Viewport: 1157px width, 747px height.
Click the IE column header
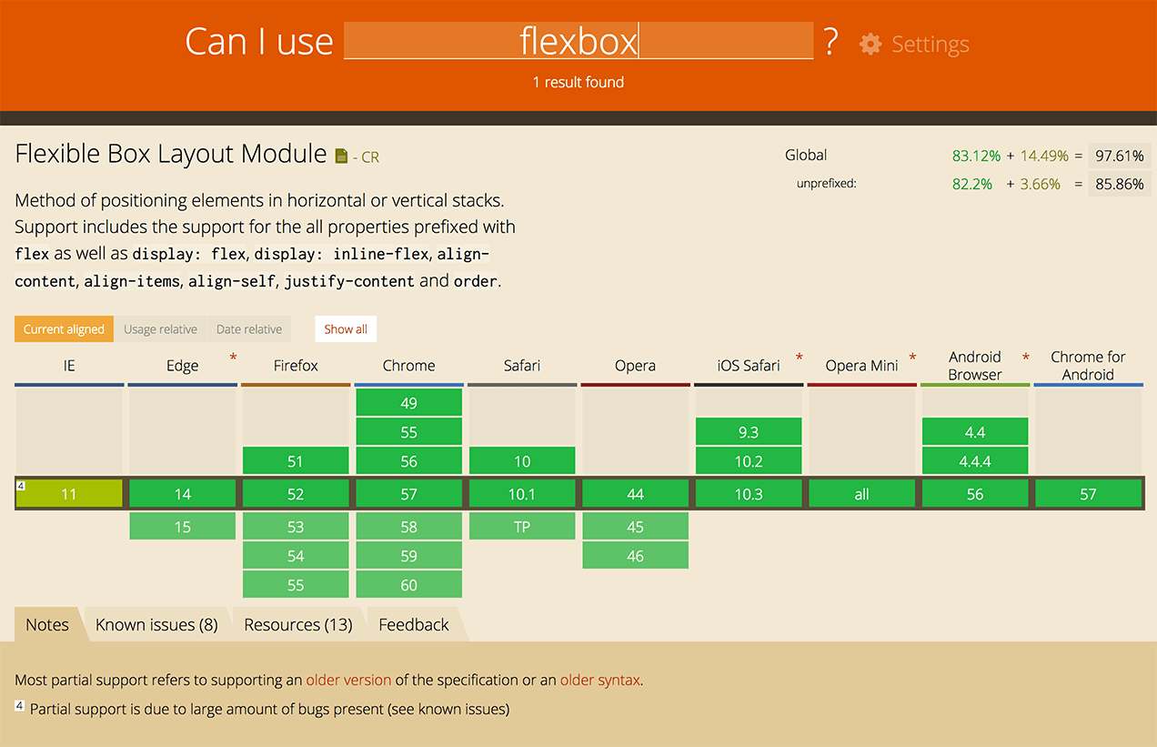click(69, 366)
